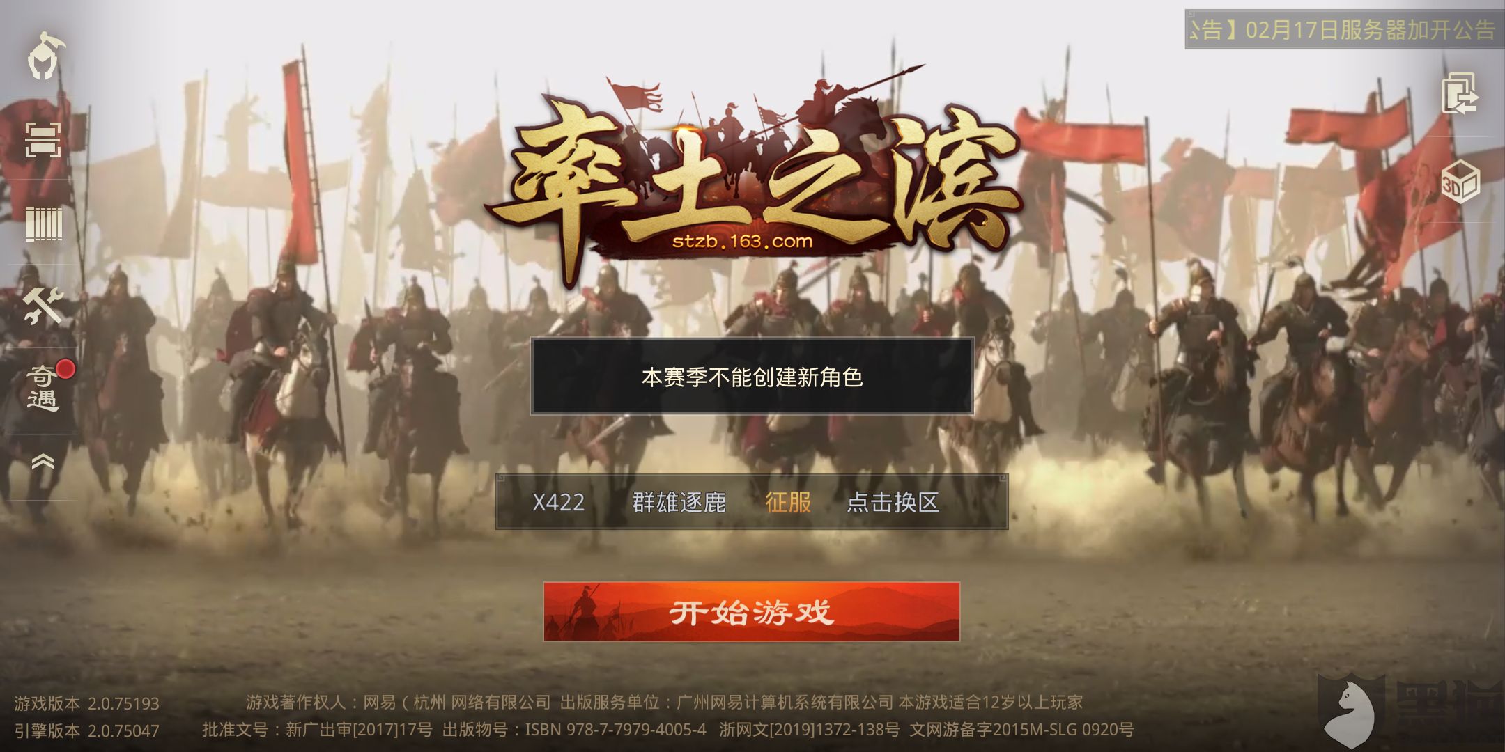Open the hammer and wrench repair tool
The height and width of the screenshot is (752, 1505).
tap(43, 306)
